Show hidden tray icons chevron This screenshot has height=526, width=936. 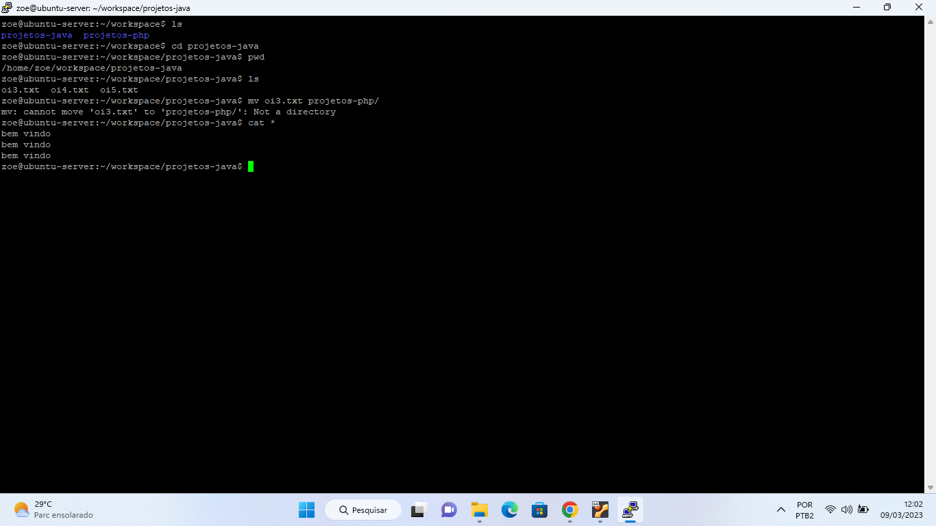click(781, 510)
